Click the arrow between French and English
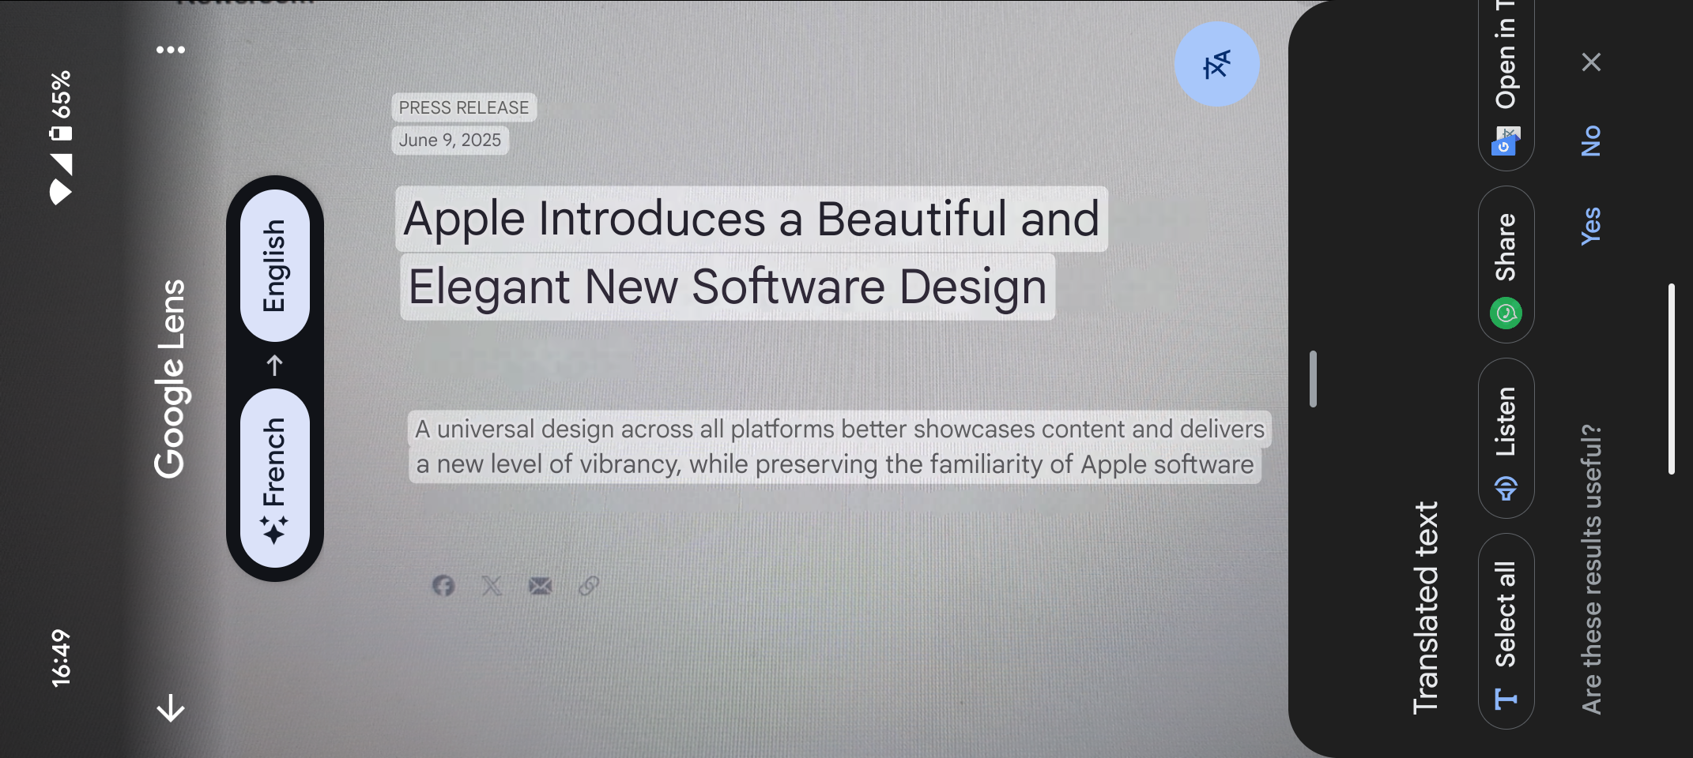Screen dimensions: 1693x758 [x=274, y=366]
